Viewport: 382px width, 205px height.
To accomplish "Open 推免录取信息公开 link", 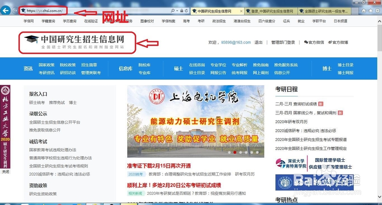I will [x=45, y=130].
